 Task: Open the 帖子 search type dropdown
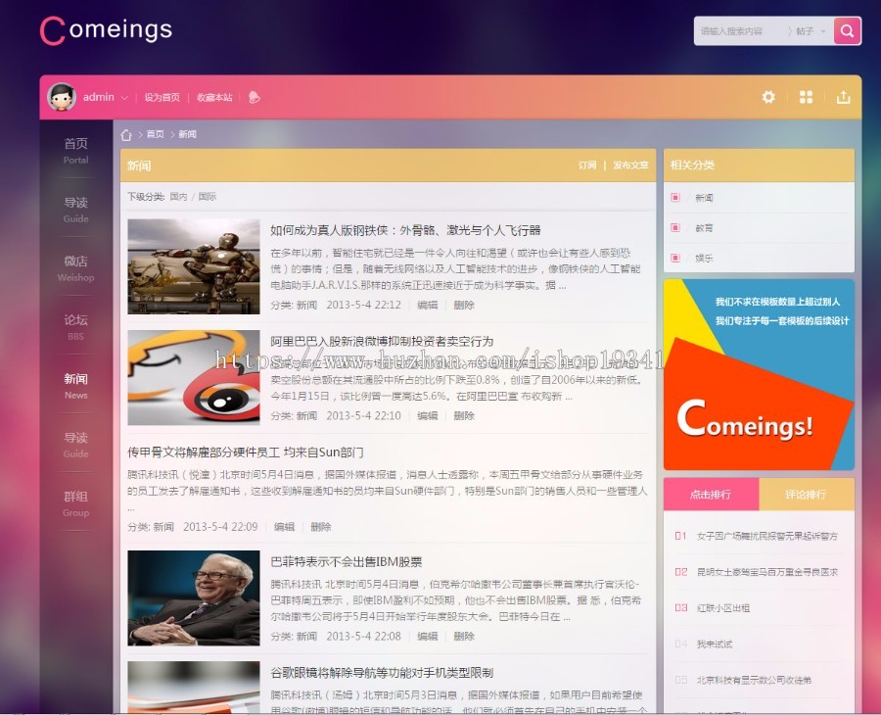810,31
